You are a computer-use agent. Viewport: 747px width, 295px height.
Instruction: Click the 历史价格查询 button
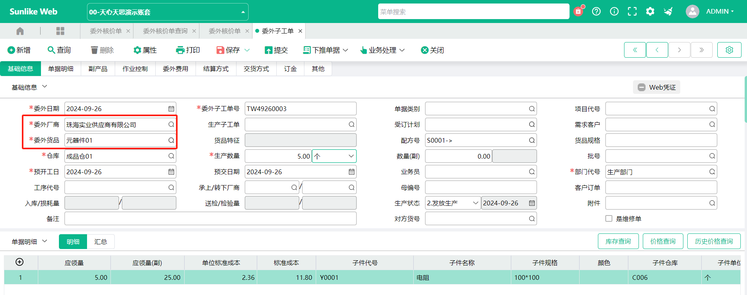coord(714,241)
